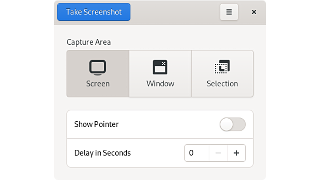Click the Take Screenshot button
Viewport: 320px width, 180px height.
(94, 12)
